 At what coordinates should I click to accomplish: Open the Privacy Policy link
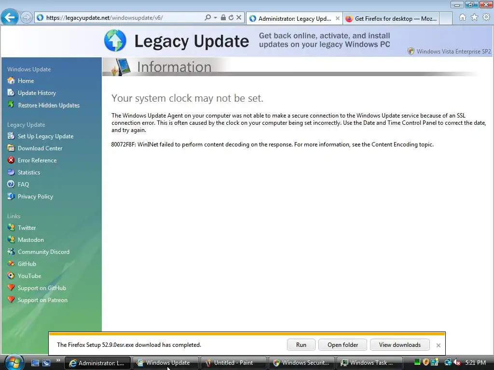tap(35, 197)
